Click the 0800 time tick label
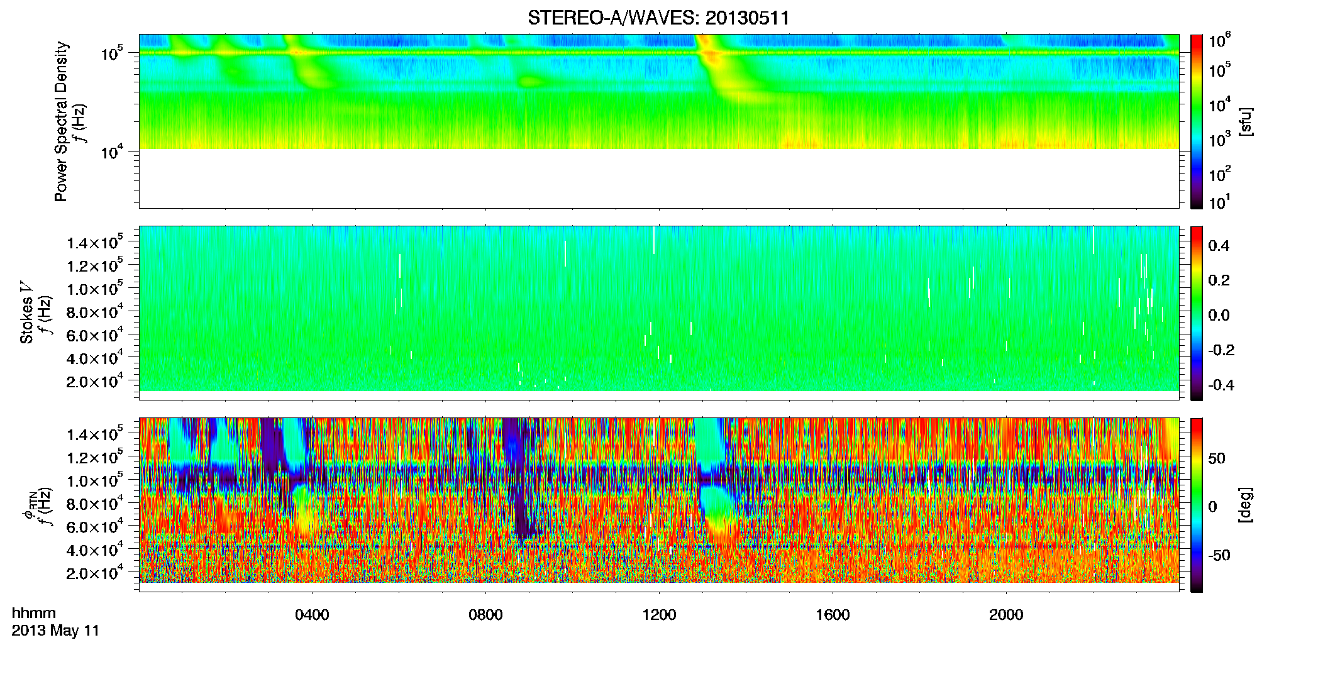The width and height of the screenshot is (1318, 679). 485,614
